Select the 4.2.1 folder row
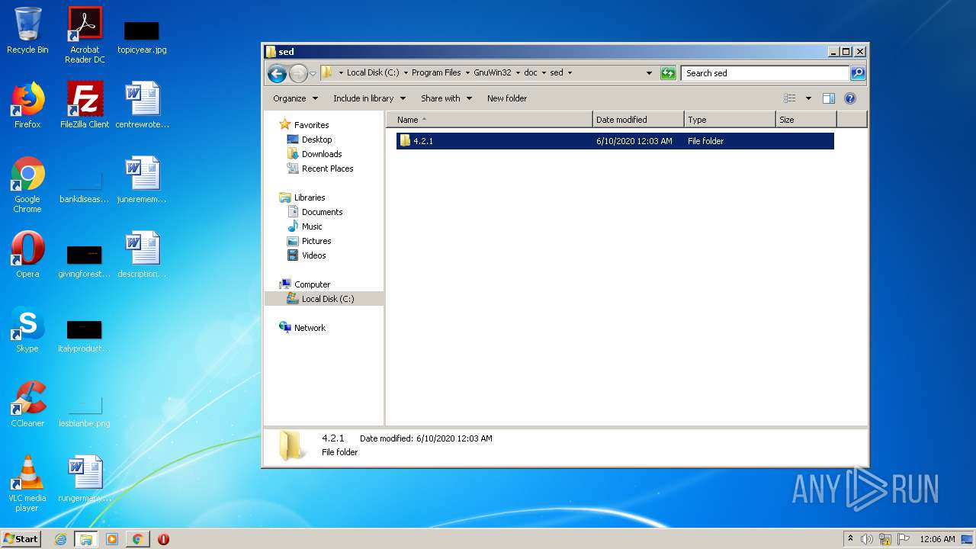The height and width of the screenshot is (549, 976). tap(615, 141)
